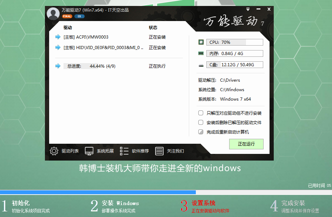The width and height of the screenshot is (332, 217).
Task: Click the 软件推荐 list icon
Action: [124, 151]
